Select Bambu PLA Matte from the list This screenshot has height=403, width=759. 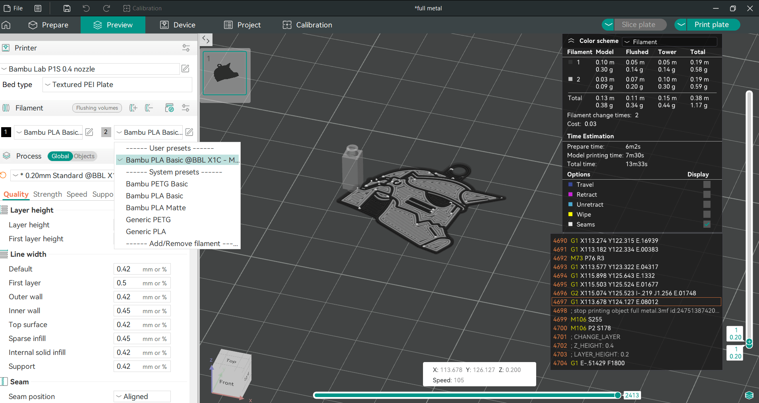point(156,208)
